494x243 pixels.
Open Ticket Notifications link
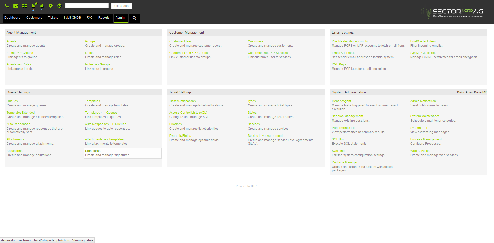point(182,101)
